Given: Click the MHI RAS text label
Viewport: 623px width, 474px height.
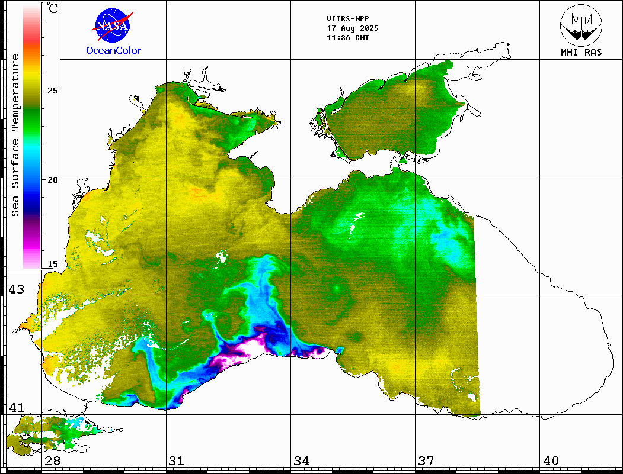Looking at the screenshot, I should [x=582, y=52].
